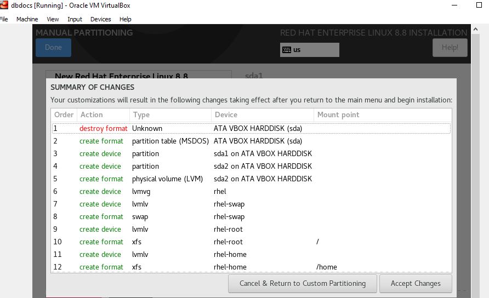Select row 1 destroy format

point(251,128)
